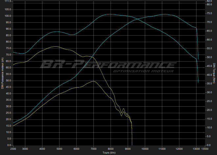The image size is (217, 155).
Task: Click the yellow torque curve peak near 4700 rpm
Action: click(55, 47)
